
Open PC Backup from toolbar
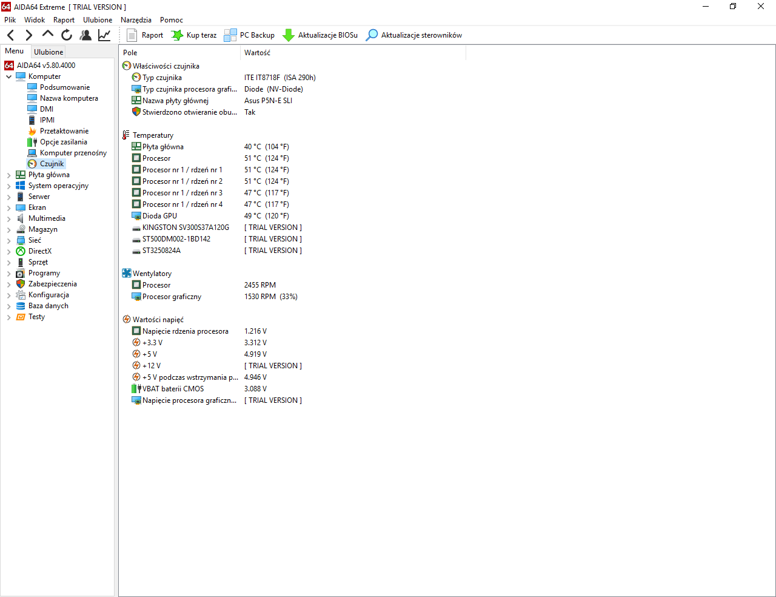pyautogui.click(x=249, y=35)
